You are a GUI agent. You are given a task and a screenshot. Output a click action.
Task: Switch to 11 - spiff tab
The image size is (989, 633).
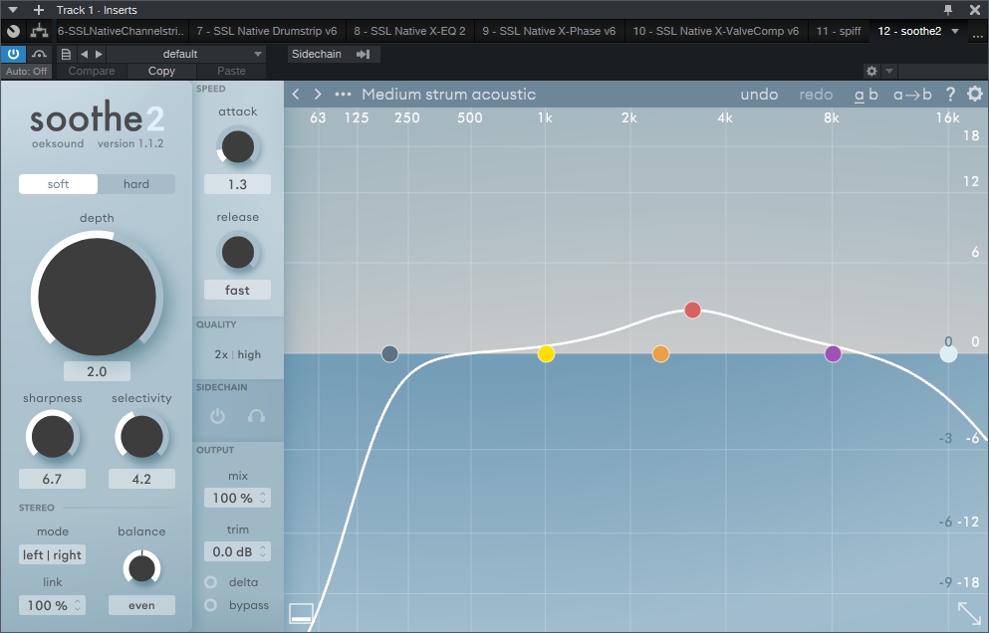coord(839,31)
